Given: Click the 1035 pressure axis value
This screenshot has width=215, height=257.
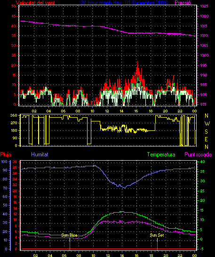Looking at the screenshot, I should pos(204,7).
